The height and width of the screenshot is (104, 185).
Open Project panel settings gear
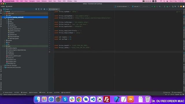click(44, 9)
